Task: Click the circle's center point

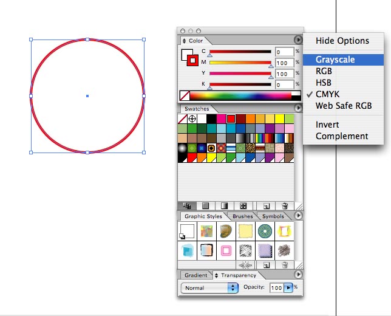Action: point(87,96)
